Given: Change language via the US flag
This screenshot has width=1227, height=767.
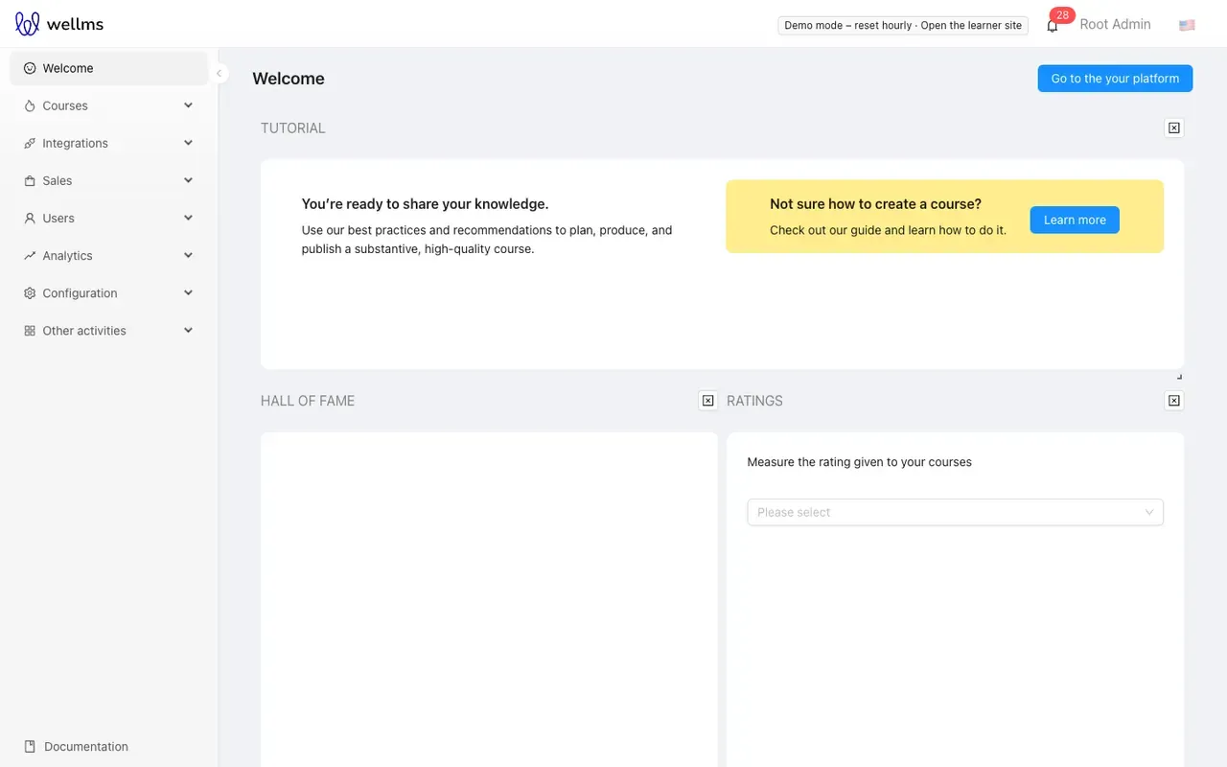Looking at the screenshot, I should (x=1187, y=25).
